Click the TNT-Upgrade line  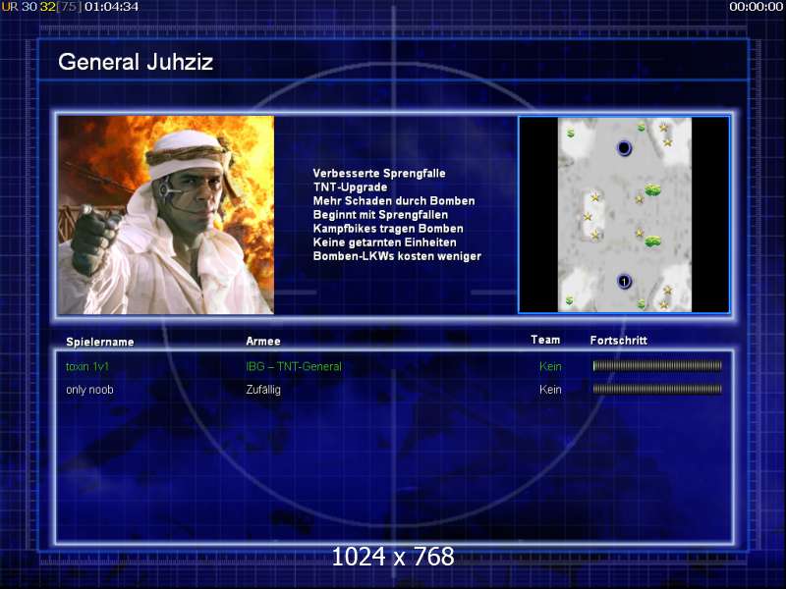point(350,187)
